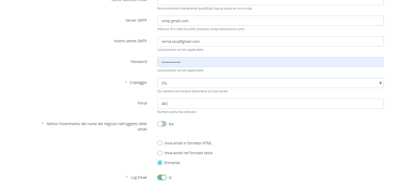Click the 'Abilita l'inserimento del nome del negozio' label
This screenshot has height=187, width=417.
click(x=97, y=124)
